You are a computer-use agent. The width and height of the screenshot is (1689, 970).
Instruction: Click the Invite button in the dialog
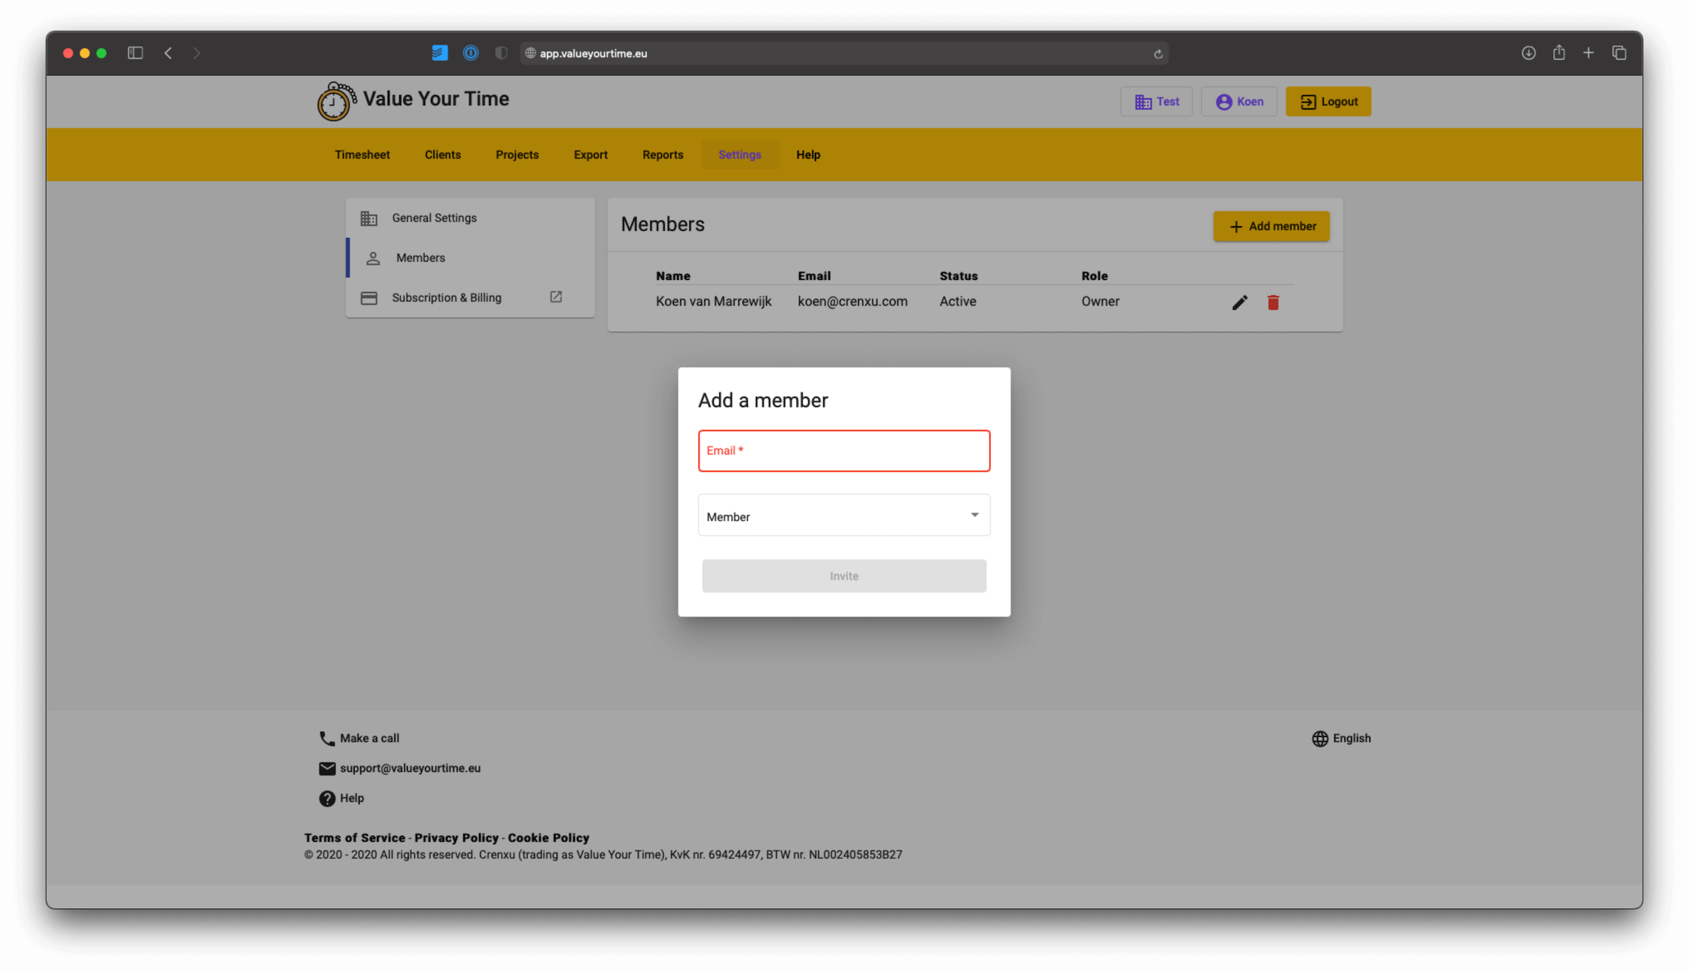tap(843, 576)
